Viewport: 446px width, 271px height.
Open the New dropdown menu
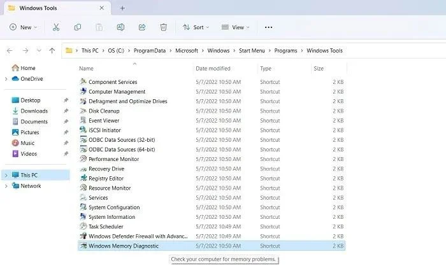(23, 27)
